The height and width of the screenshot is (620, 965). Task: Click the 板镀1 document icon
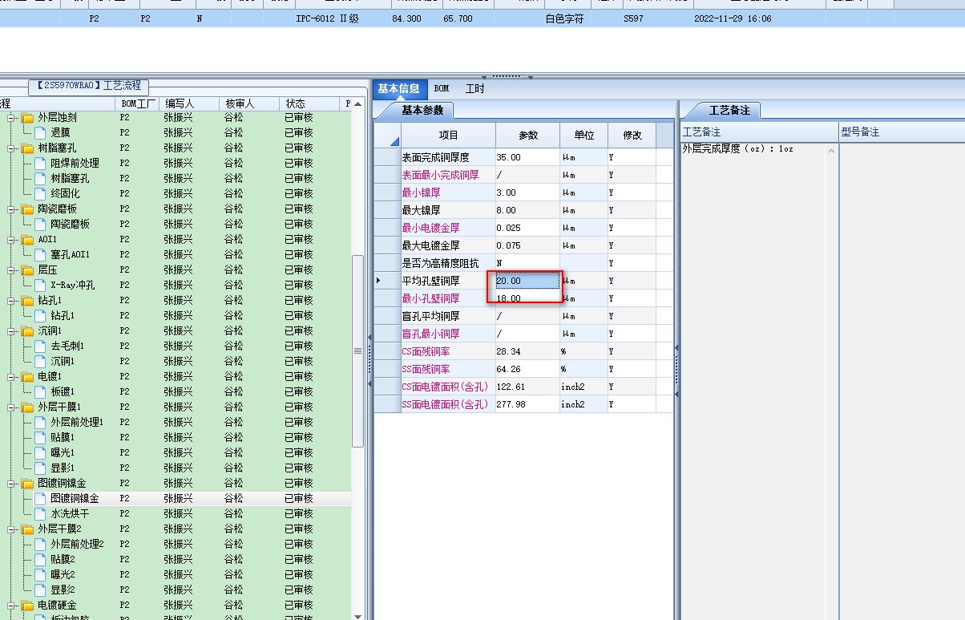click(x=40, y=391)
